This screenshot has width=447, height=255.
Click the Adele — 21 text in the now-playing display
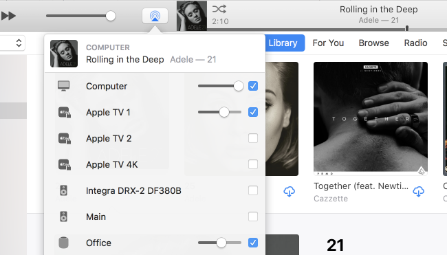379,20
